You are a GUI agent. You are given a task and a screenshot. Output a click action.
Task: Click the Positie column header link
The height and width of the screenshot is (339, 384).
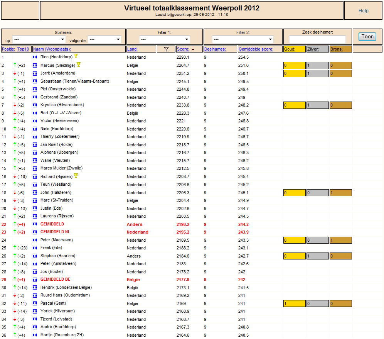coord(8,49)
